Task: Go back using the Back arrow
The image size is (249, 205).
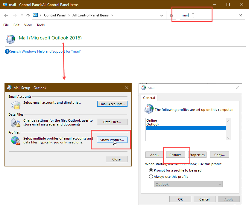Action: (x=6, y=15)
